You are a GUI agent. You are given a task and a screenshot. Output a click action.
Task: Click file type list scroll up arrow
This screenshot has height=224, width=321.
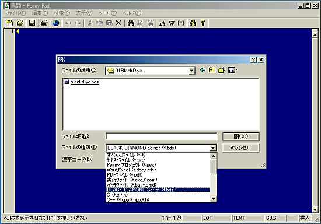coord(213,156)
